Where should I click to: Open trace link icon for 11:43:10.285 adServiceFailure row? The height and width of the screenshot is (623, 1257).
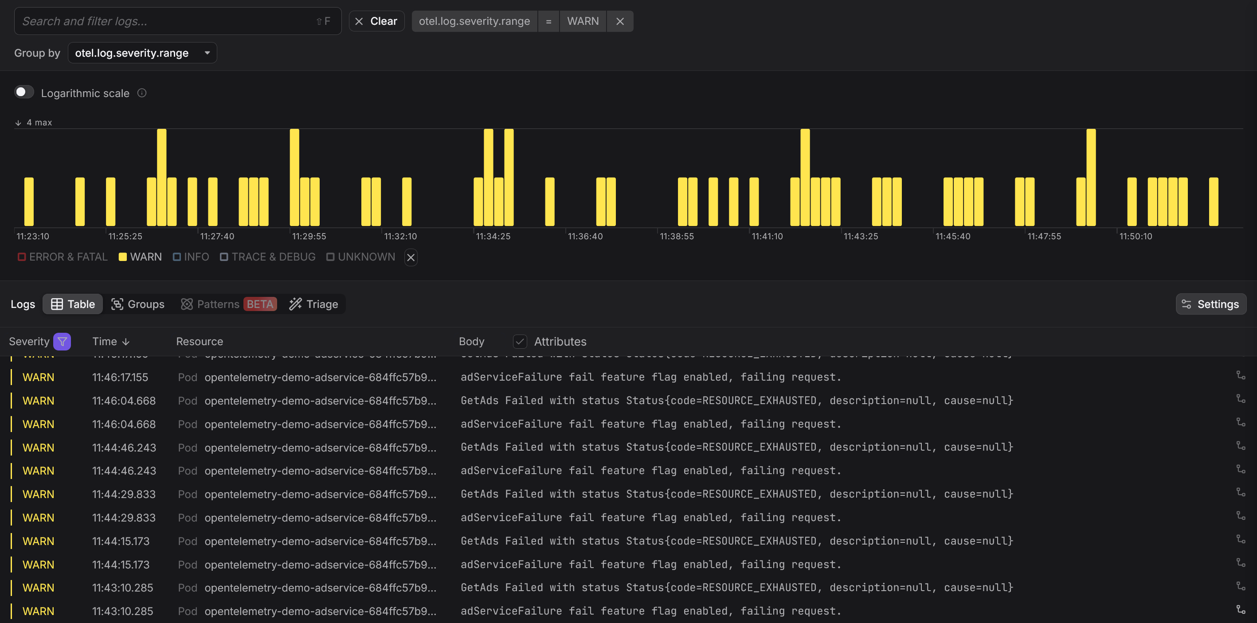pos(1241,609)
